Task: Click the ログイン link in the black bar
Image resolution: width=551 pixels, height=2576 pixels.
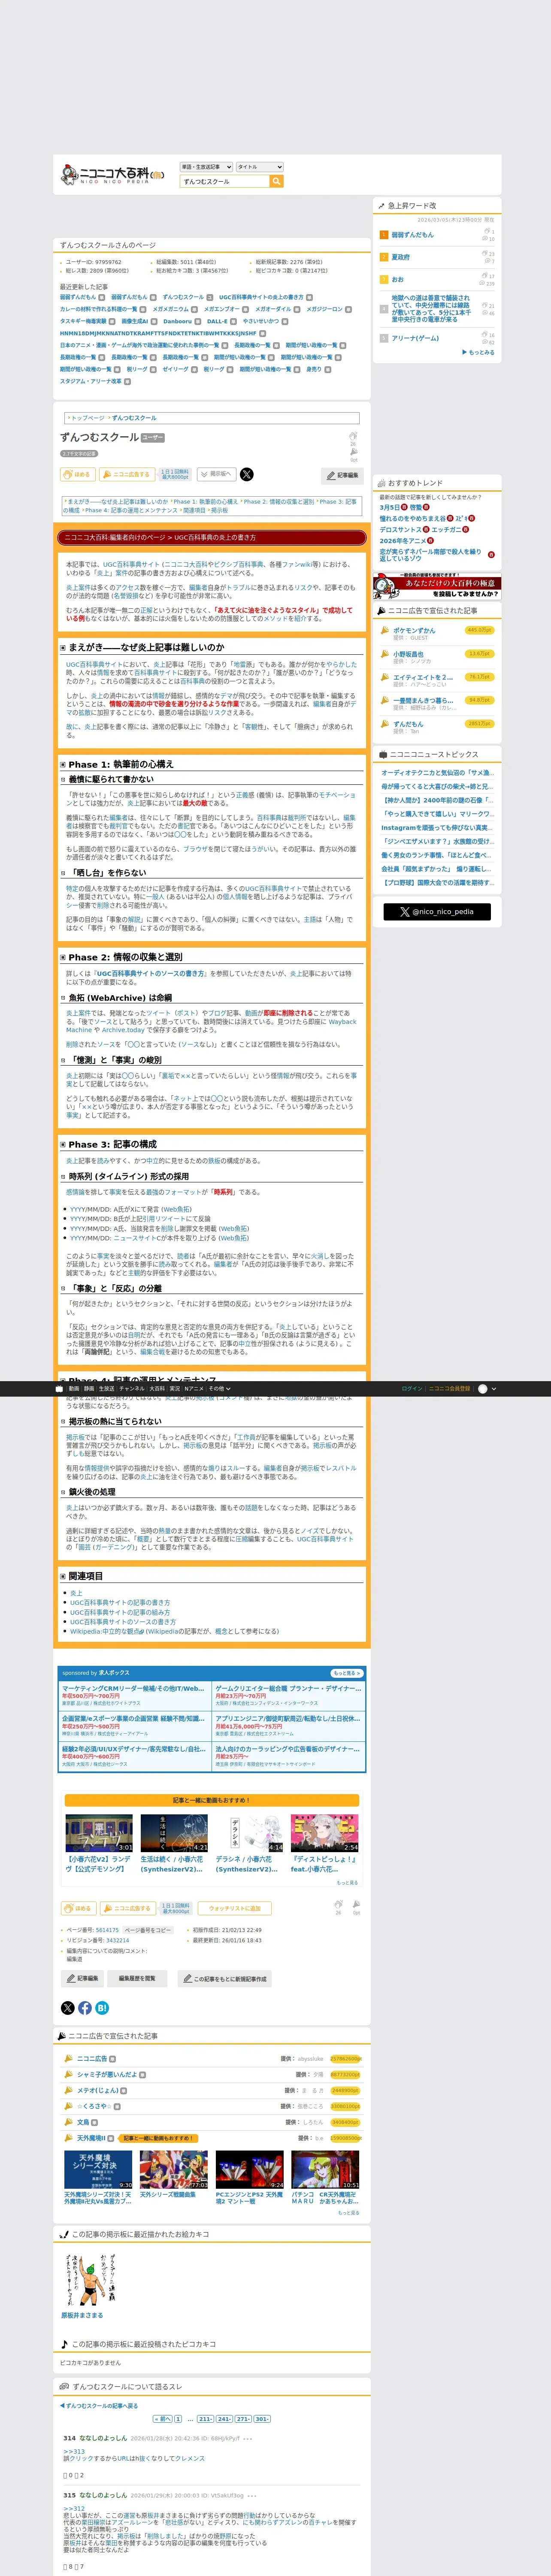Action: [x=412, y=1388]
